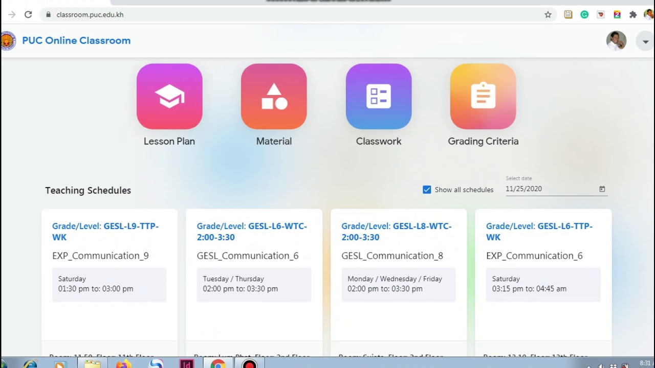
Task: Open the calendar picker icon
Action: (602, 189)
